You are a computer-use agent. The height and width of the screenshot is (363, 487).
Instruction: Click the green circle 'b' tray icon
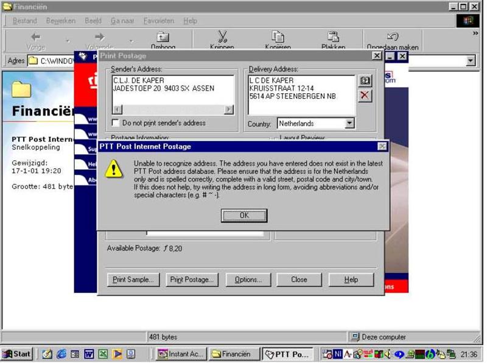point(430,354)
